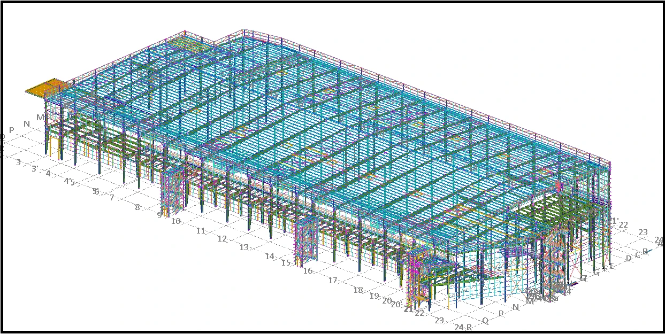Click grid axis label D on right
Viewport: 665px width, 334px height.
(628, 259)
